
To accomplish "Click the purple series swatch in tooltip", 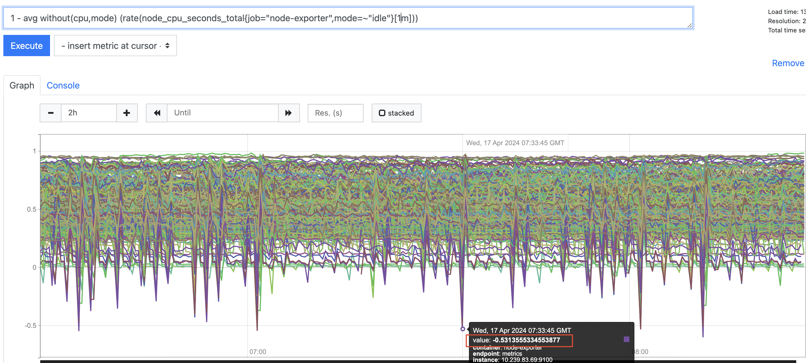I will pyautogui.click(x=626, y=339).
